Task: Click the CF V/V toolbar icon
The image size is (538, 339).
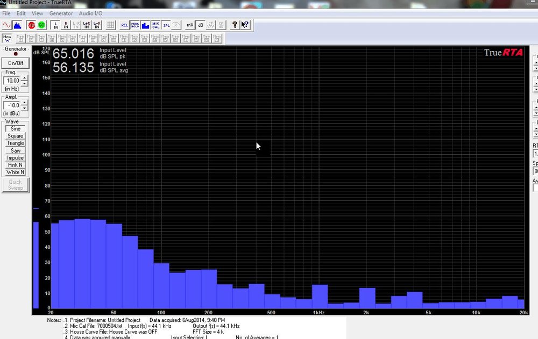Action: point(211,25)
